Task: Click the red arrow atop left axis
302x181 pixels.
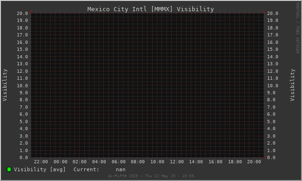Action: click(x=31, y=11)
